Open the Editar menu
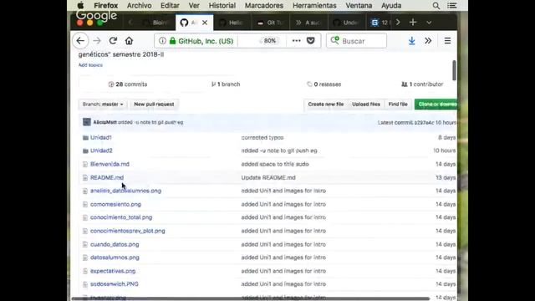 click(170, 6)
